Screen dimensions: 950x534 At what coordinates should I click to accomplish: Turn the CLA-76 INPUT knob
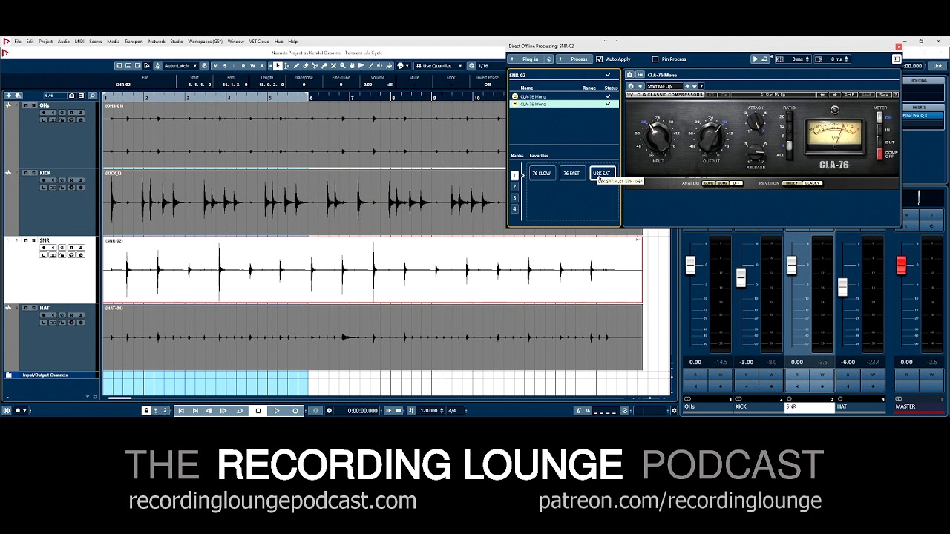click(658, 136)
